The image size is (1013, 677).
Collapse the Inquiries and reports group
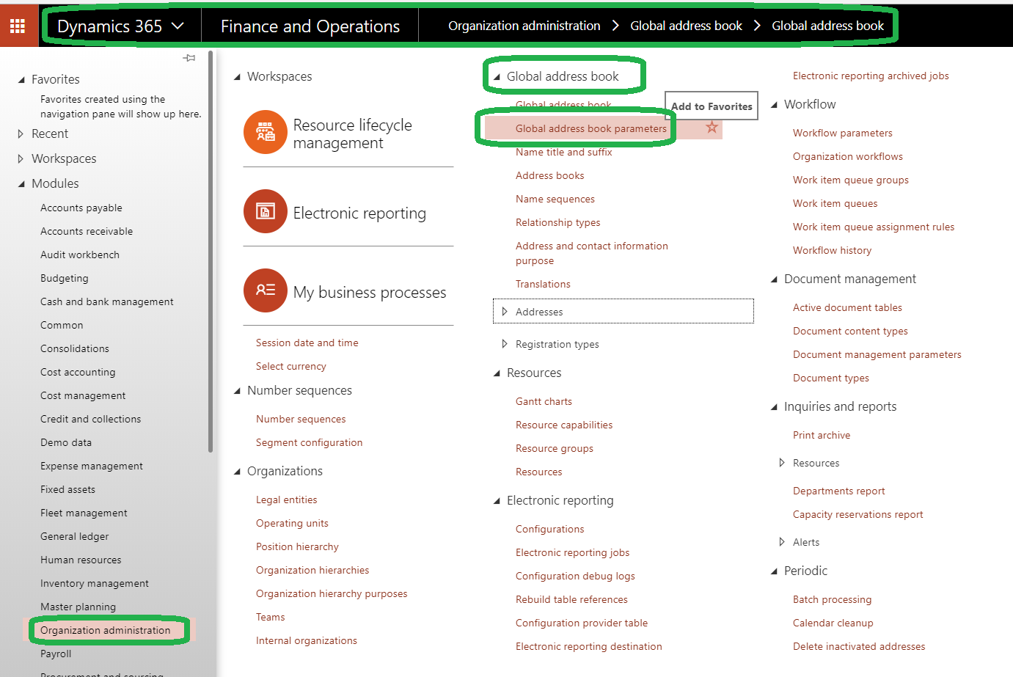(774, 406)
